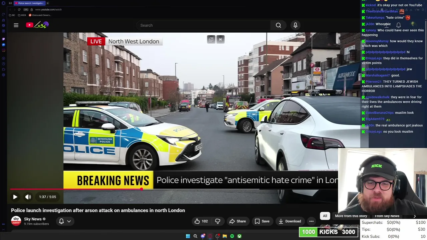Image resolution: width=427 pixels, height=240 pixels.
Task: Go to YouTube home via logo
Action: click(x=37, y=25)
